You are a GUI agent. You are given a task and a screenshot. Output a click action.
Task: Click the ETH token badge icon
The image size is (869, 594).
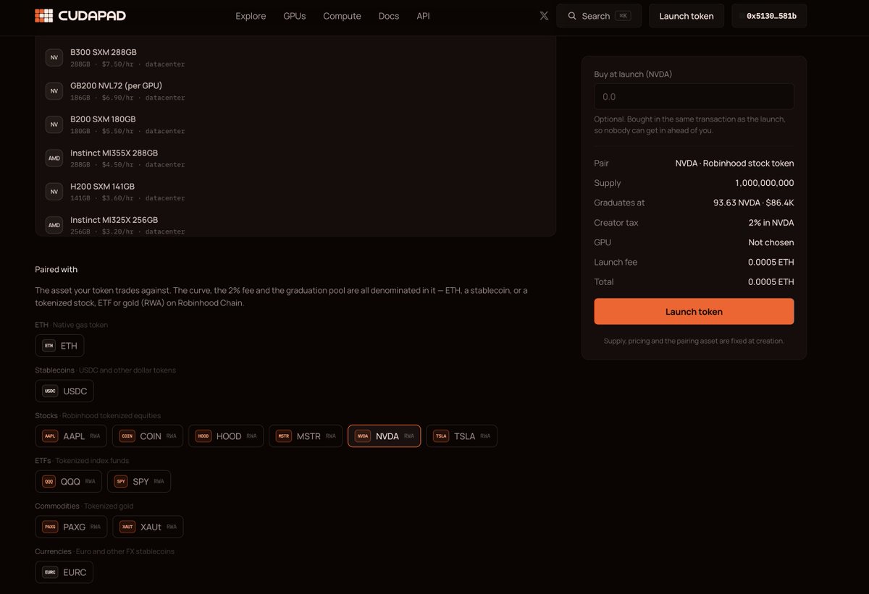coord(49,346)
